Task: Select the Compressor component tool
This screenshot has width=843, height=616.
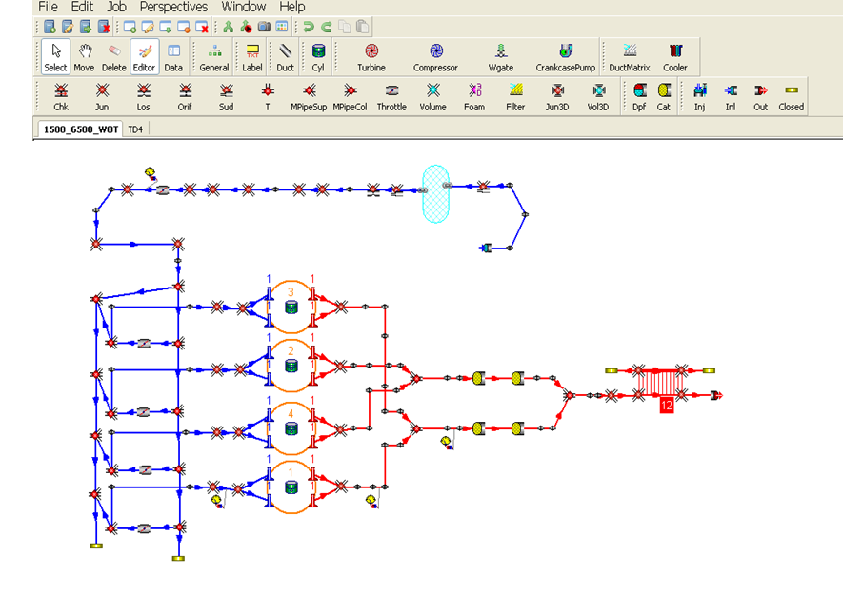Action: pyautogui.click(x=435, y=56)
